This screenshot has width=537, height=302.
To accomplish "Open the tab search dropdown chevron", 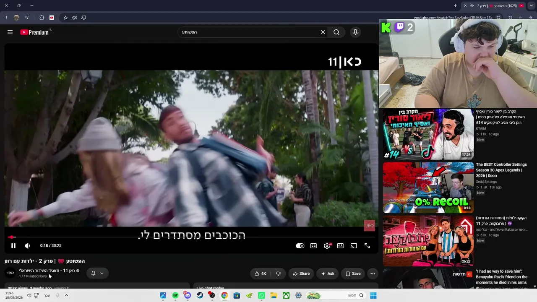I will (531, 6).
